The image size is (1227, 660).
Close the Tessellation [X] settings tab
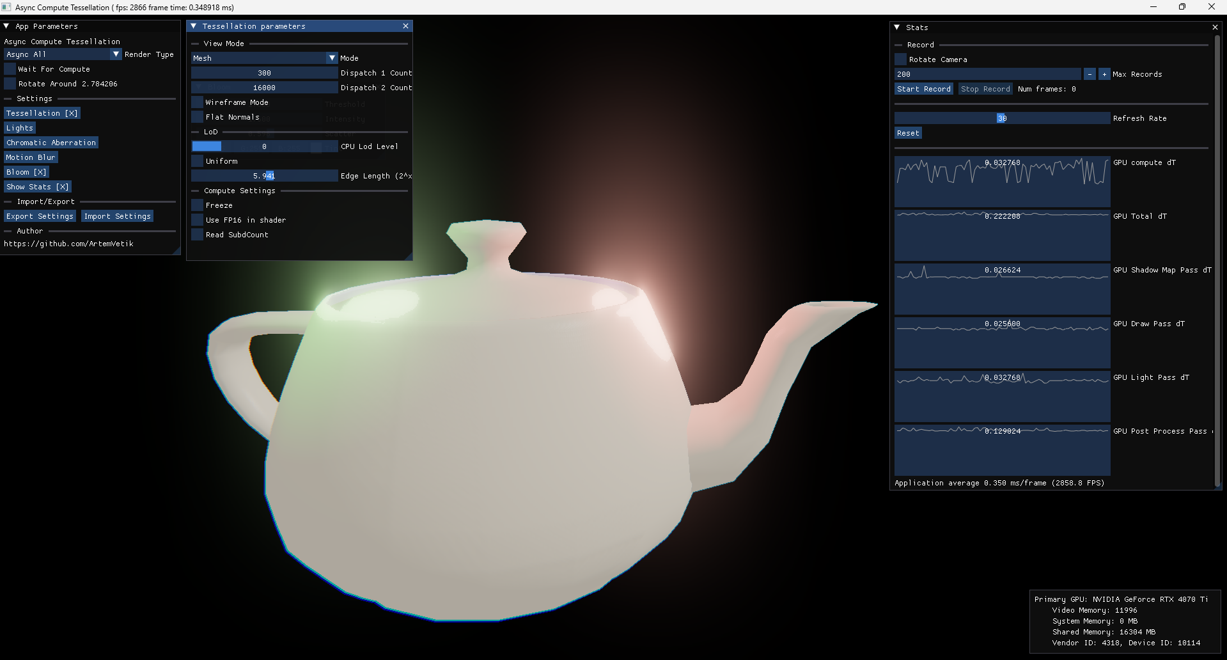coord(42,113)
